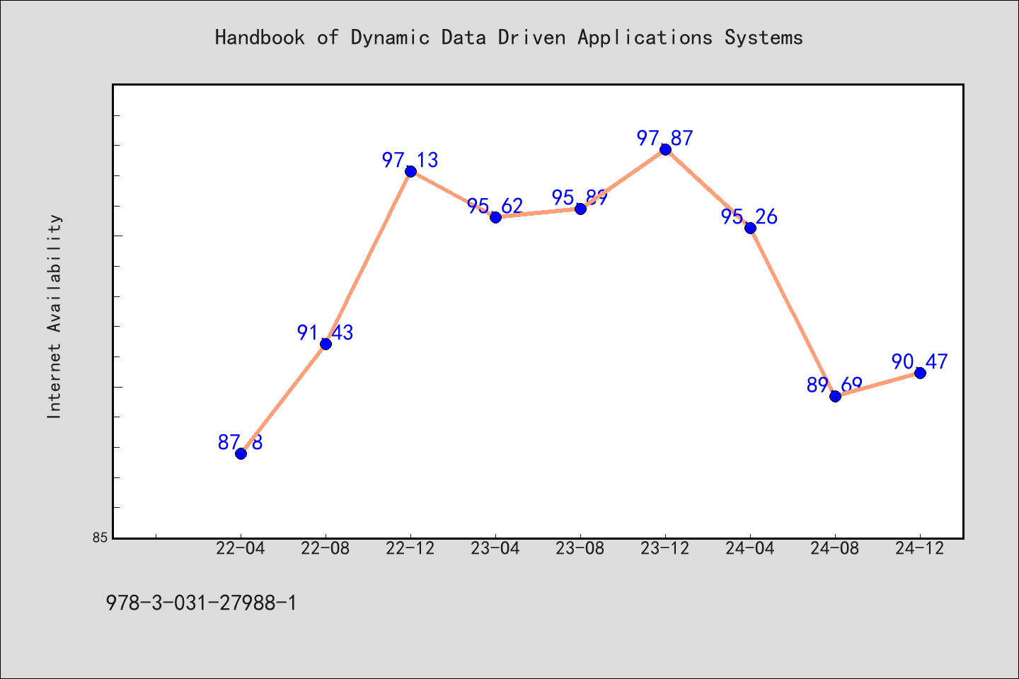Click the data point labeled 97.13

coord(410,171)
